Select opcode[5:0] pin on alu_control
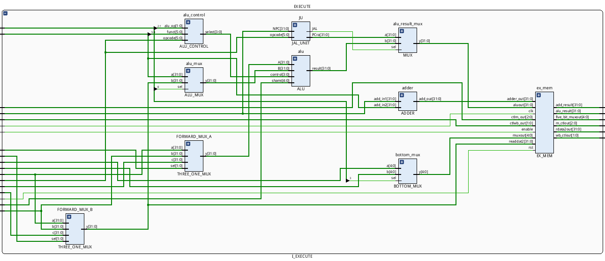 click(x=174, y=38)
